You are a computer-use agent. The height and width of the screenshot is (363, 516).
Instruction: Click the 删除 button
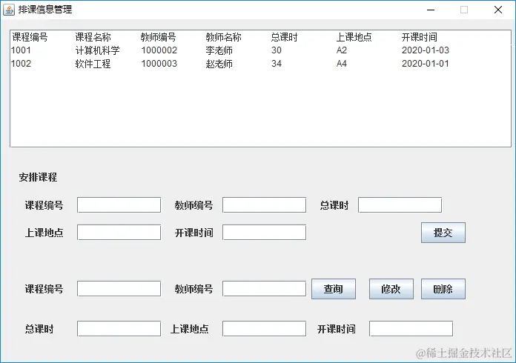(443, 289)
